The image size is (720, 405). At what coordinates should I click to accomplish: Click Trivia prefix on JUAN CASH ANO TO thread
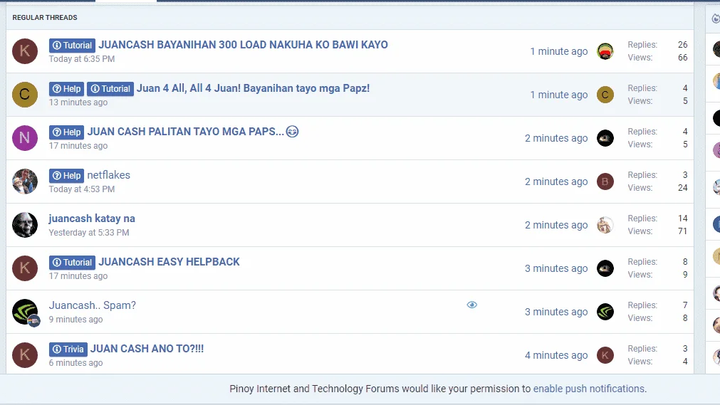click(68, 349)
